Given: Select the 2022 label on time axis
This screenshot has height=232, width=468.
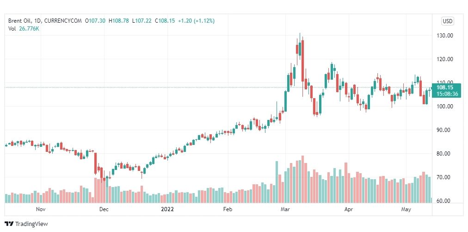Looking at the screenshot, I should pos(167,209).
